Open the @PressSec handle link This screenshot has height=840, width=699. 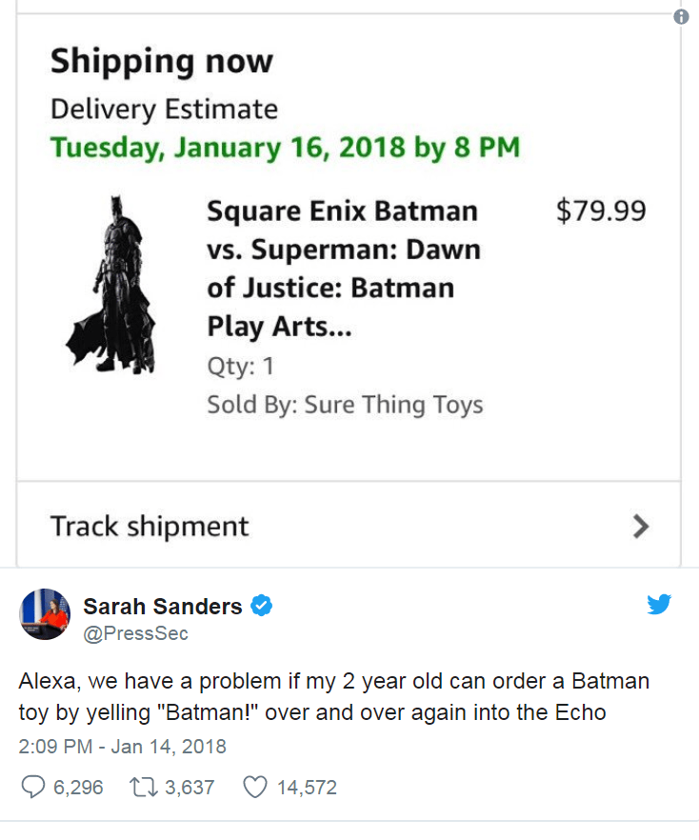pyautogui.click(x=136, y=633)
